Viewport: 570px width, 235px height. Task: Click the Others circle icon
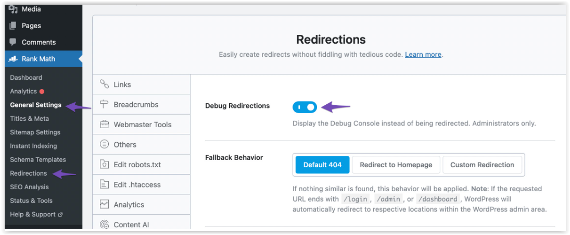(104, 144)
